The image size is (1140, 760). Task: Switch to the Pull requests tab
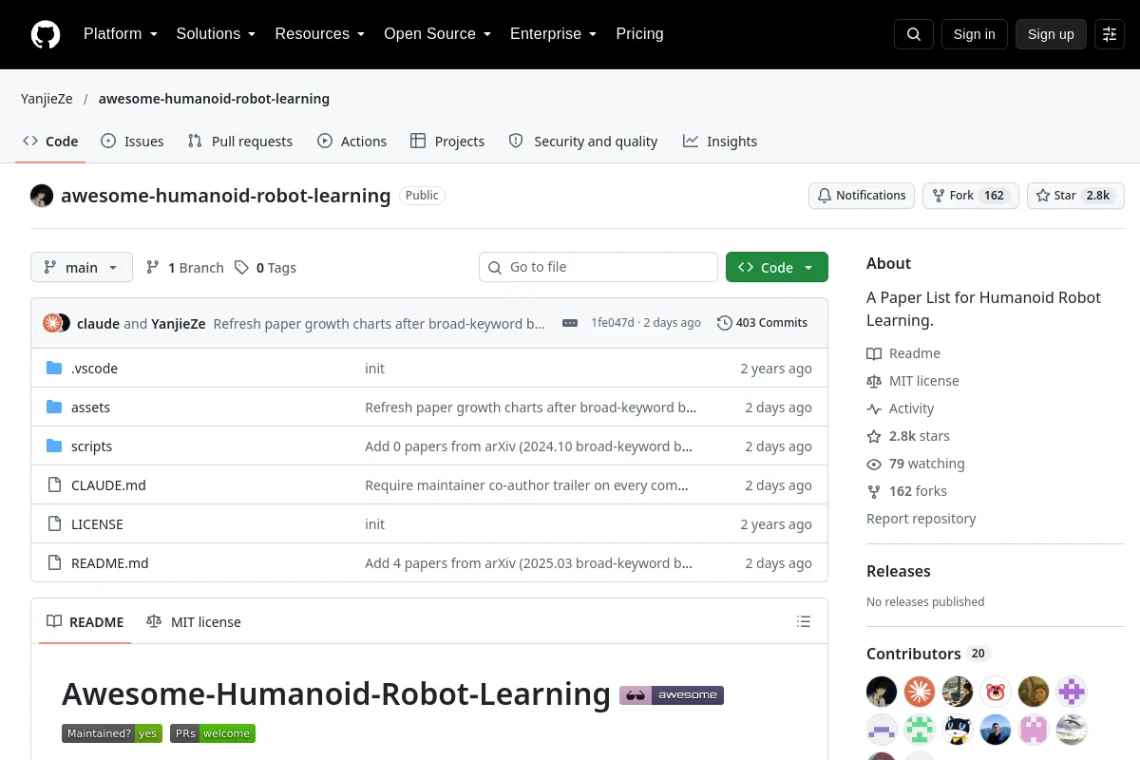tap(240, 142)
